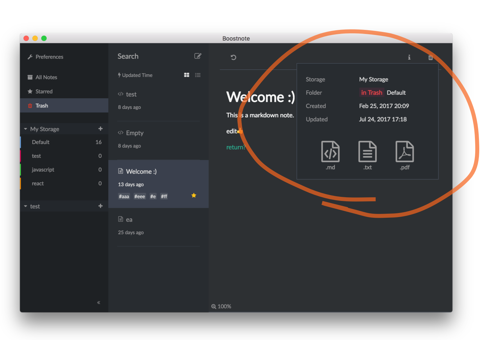Collapse the sidebar with the double chevron
Viewport: 489px width, 340px height.
[x=98, y=303]
